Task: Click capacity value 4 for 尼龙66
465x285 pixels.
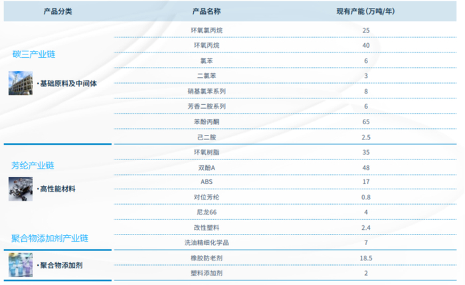Action: [x=366, y=213]
